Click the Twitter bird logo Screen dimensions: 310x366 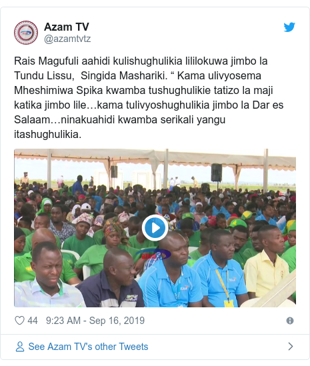point(289,27)
